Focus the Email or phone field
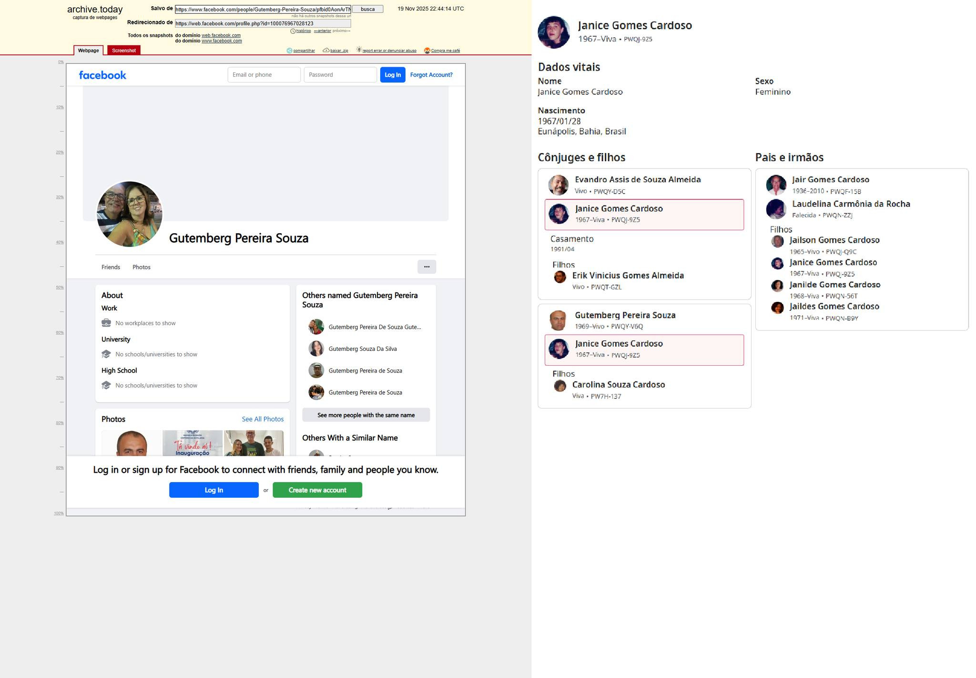Image resolution: width=976 pixels, height=678 pixels. click(x=264, y=75)
